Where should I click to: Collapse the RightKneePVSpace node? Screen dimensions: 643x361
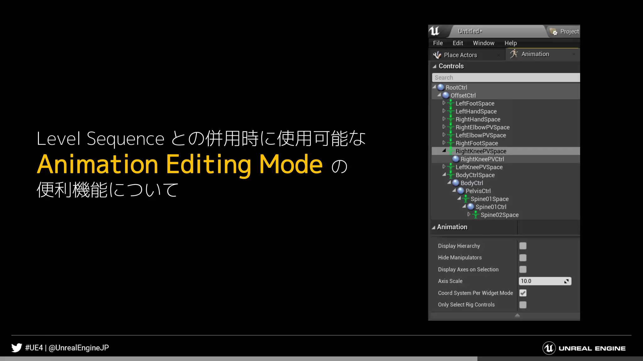click(x=444, y=150)
